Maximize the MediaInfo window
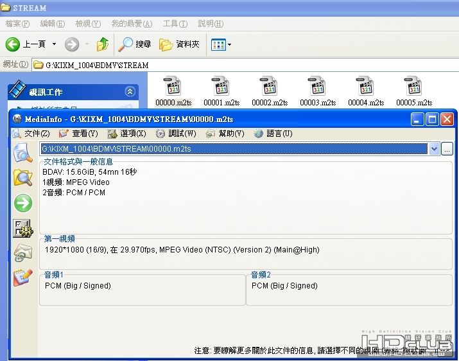The image size is (459, 361). 432,119
